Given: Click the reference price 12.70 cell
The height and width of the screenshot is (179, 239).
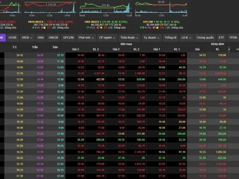Looking at the screenshot, I should pos(20,74).
